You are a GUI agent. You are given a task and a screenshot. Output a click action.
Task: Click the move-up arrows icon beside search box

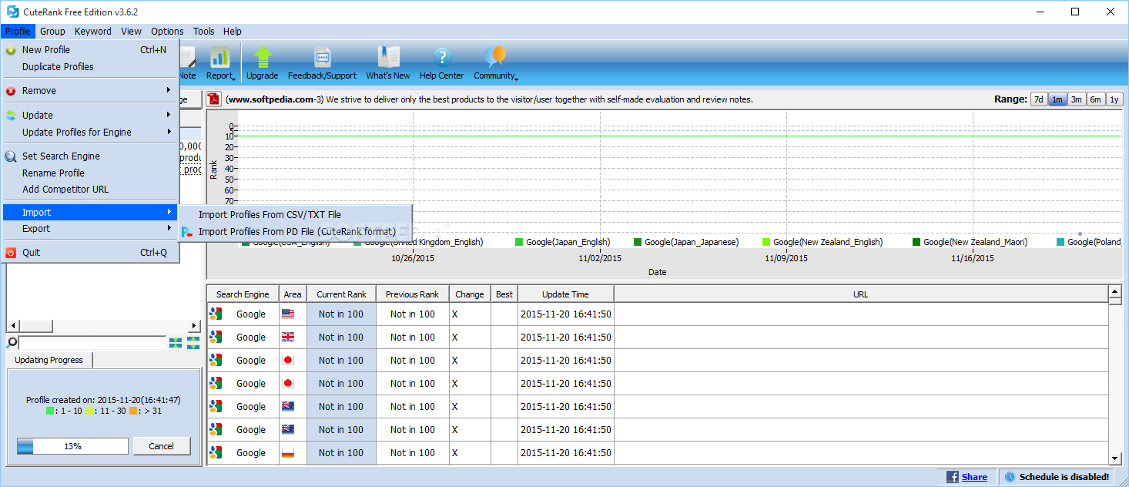coord(193,342)
